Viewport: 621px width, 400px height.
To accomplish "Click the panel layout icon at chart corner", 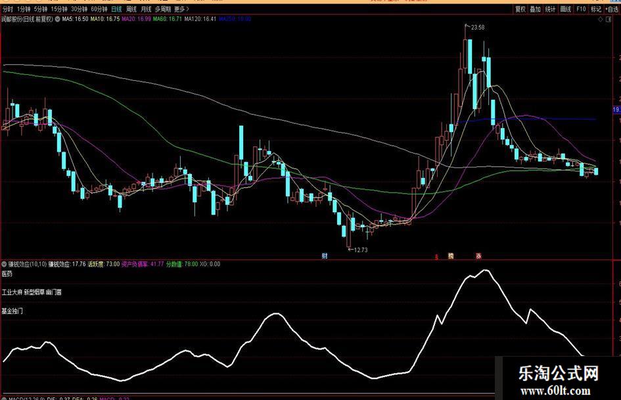I will pyautogui.click(x=609, y=19).
